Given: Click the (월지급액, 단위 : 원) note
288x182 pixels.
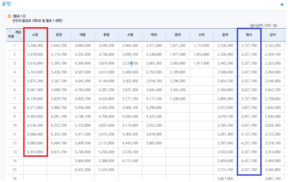Looking at the screenshot, I should click(263, 25).
